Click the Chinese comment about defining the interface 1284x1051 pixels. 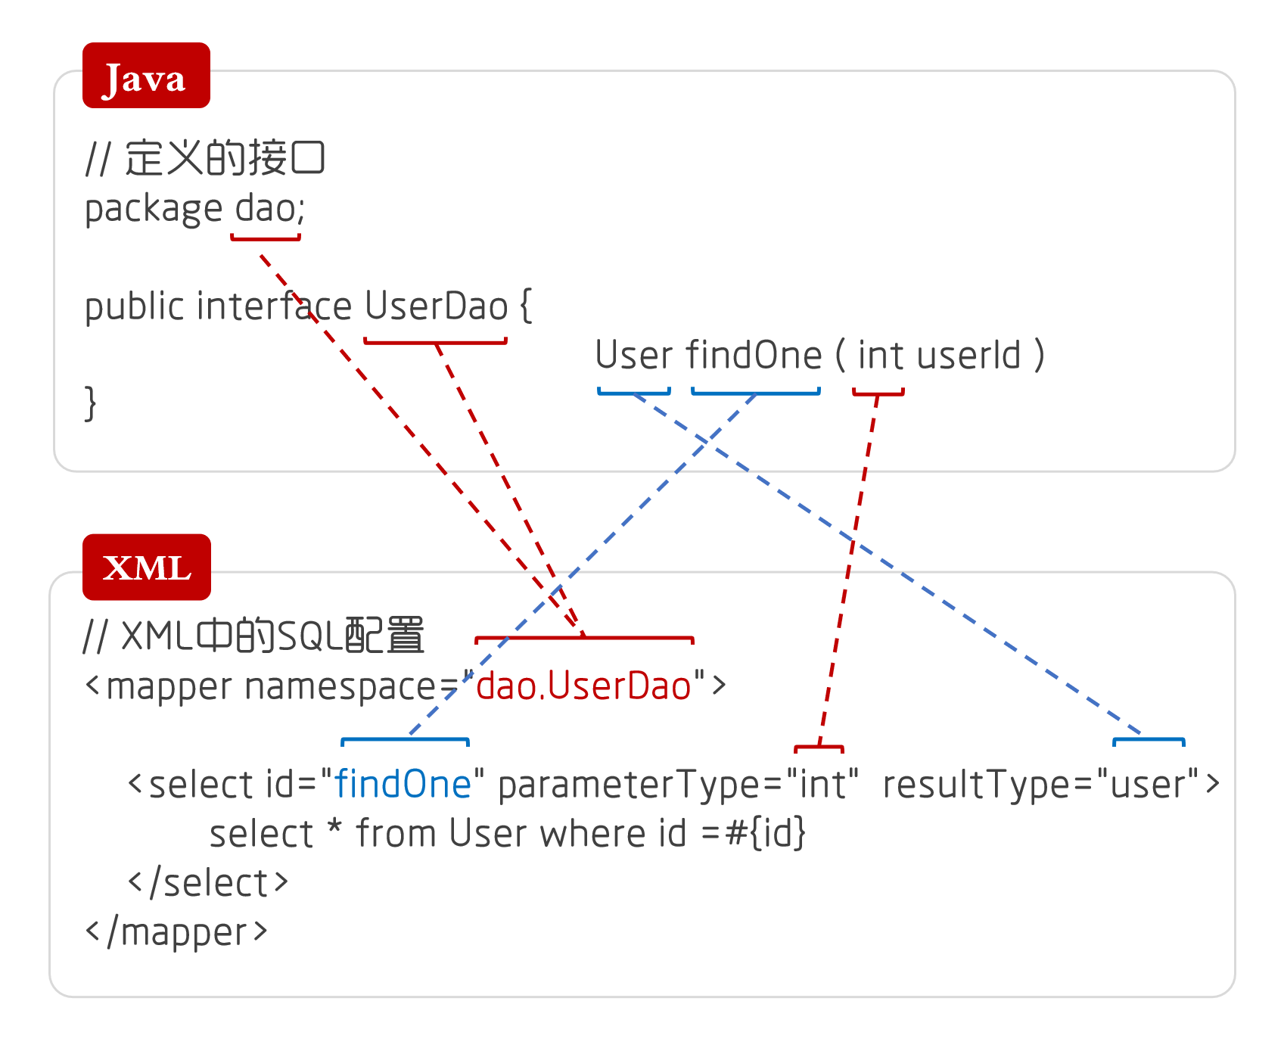(x=205, y=158)
